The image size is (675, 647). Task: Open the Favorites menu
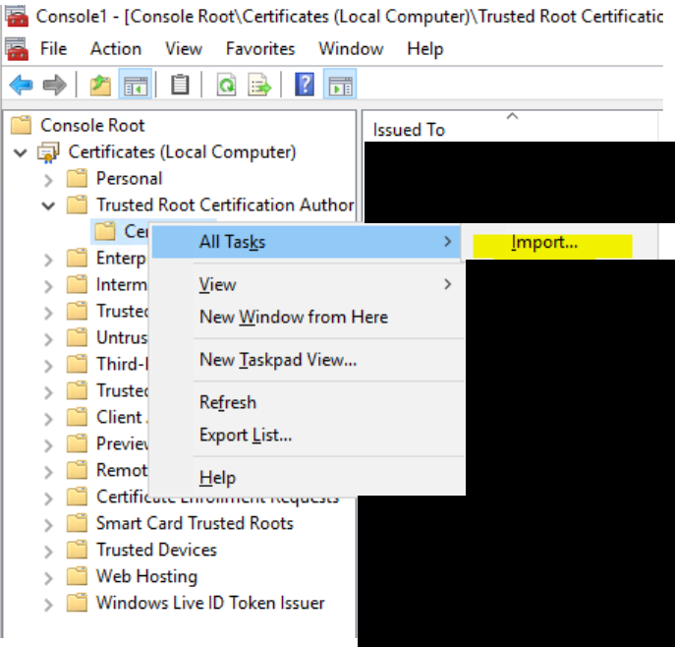point(260,48)
